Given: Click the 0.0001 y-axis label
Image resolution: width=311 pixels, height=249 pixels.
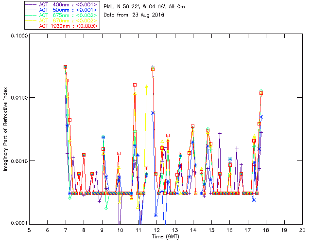Looking at the screenshot, I should pos(19,223).
